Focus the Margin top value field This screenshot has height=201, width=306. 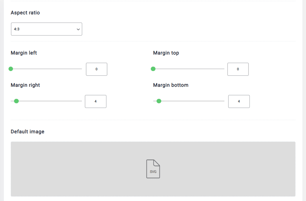tap(238, 69)
